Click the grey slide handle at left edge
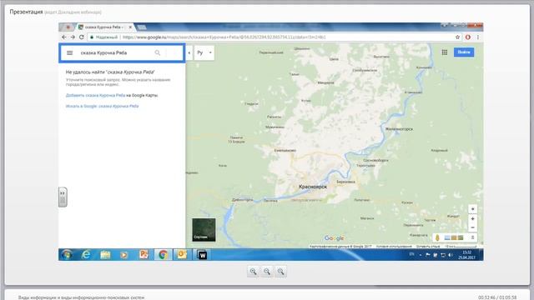Image resolution: width=534 pixels, height=300 pixels. pyautogui.click(x=63, y=197)
